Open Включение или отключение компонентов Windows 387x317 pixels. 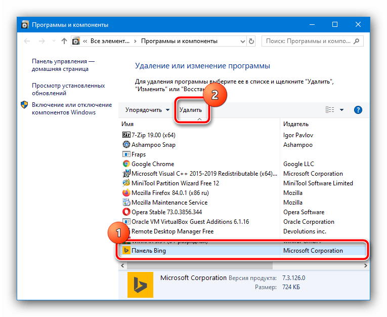72,108
